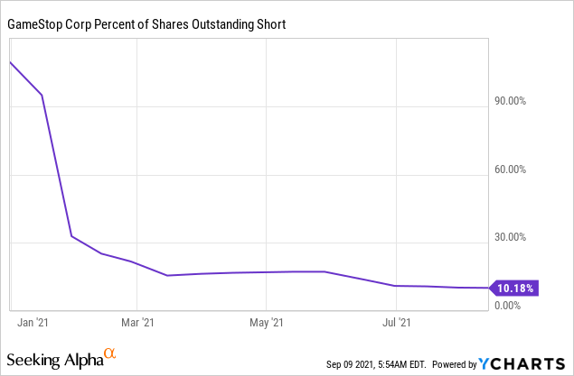Click the orange alpha symbol
The image size is (574, 376).
(x=110, y=353)
